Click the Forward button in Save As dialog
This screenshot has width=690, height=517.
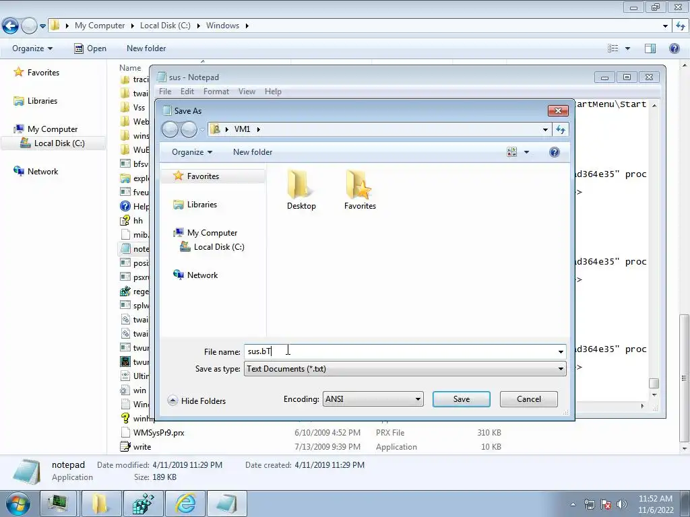pos(189,129)
